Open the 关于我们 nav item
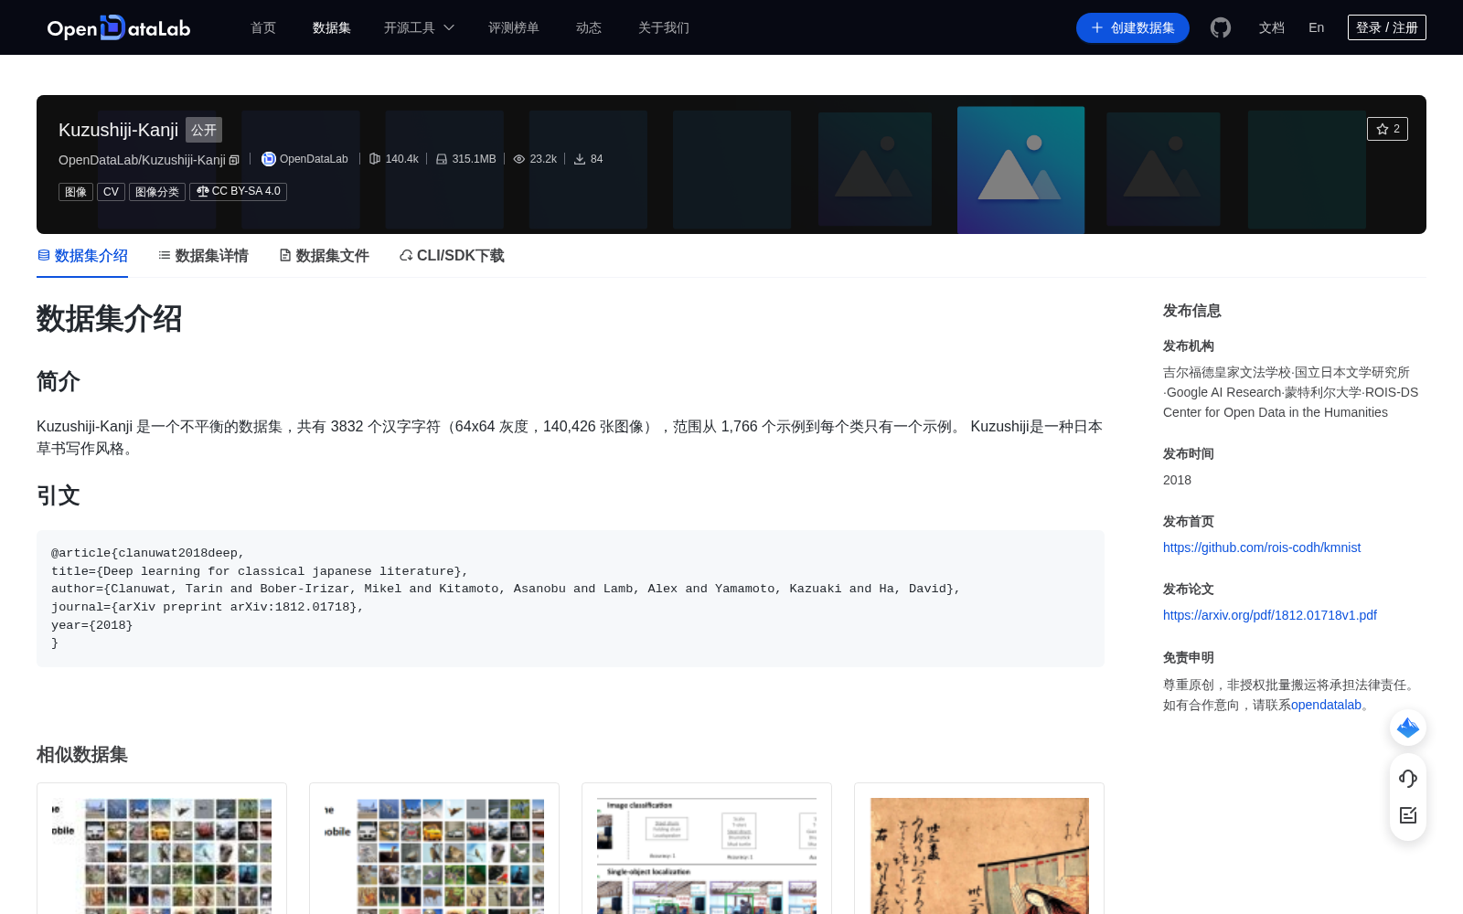 pyautogui.click(x=664, y=27)
